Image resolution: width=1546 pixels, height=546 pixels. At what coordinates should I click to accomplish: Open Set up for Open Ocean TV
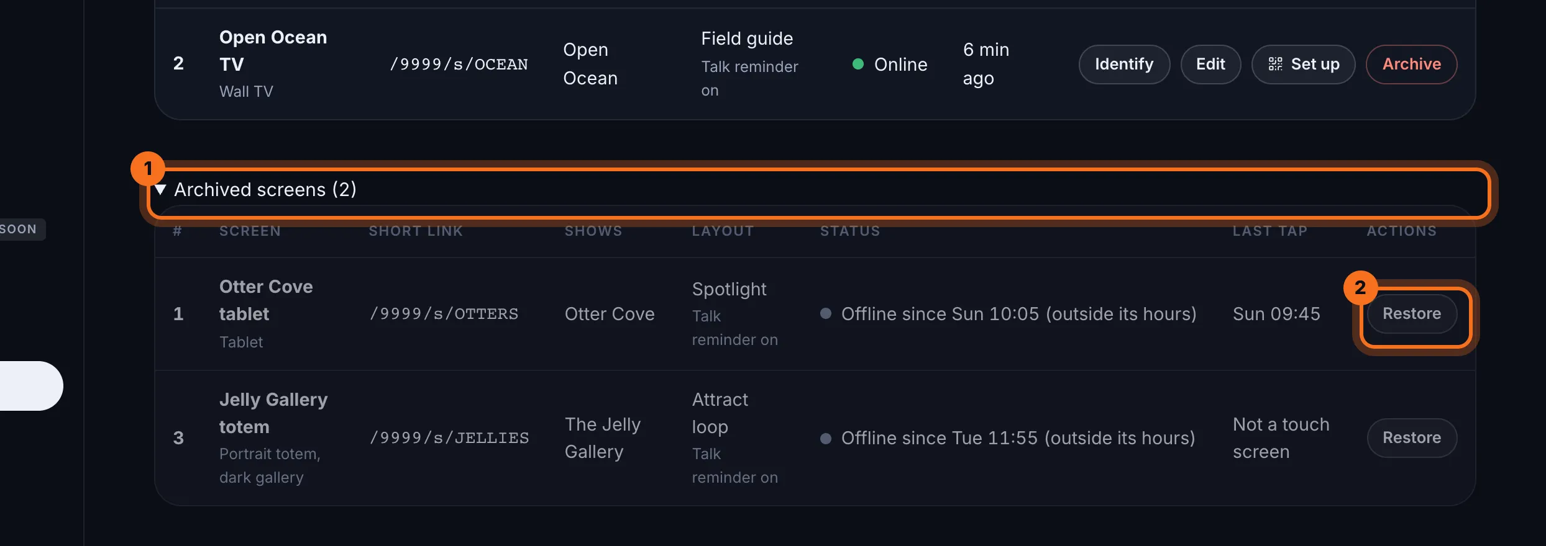[x=1303, y=65]
